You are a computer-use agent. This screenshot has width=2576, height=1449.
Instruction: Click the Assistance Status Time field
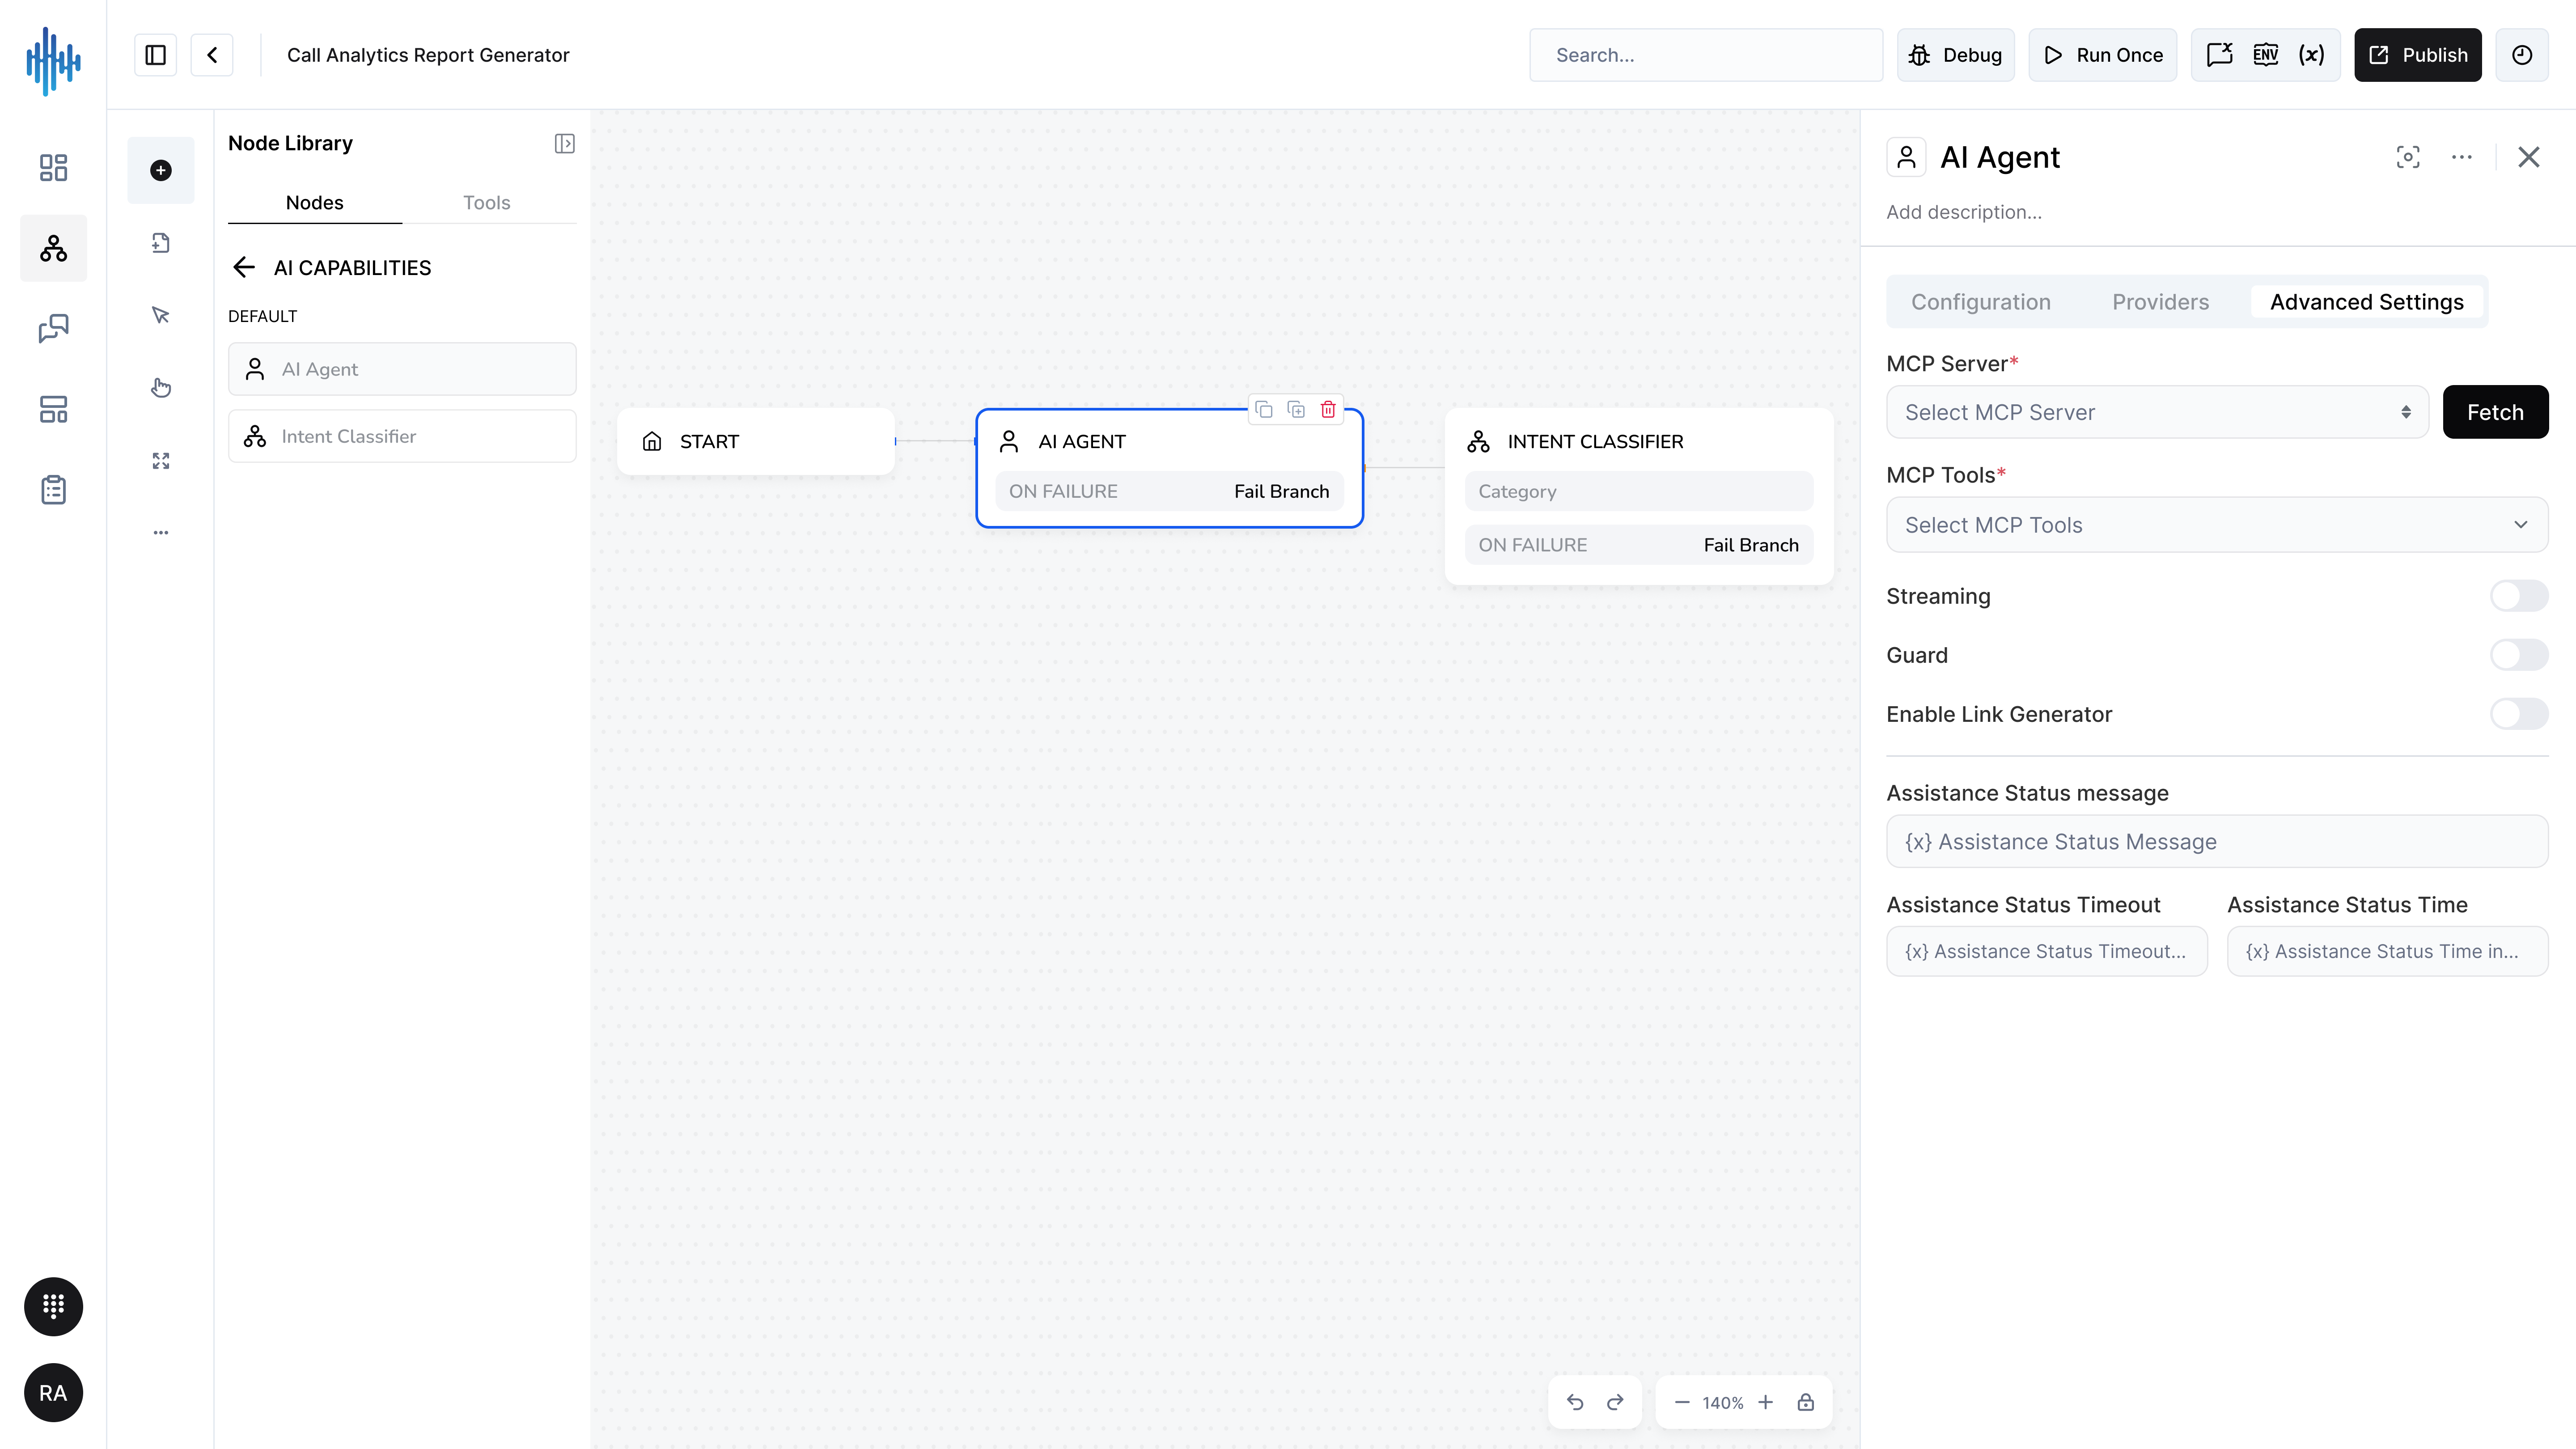tap(2388, 951)
